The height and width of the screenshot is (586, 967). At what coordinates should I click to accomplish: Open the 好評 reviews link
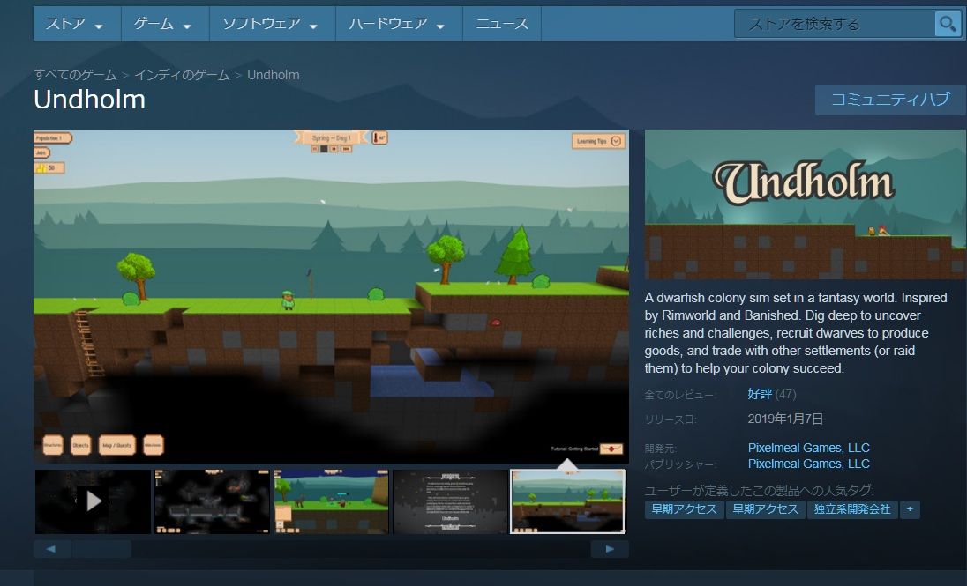(x=760, y=394)
